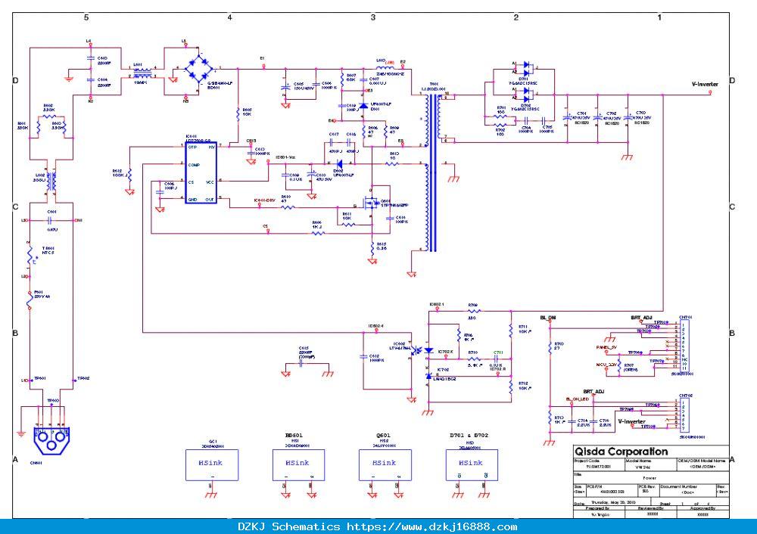Click the Qisda Corporation title text
The image size is (757, 534).
(621, 452)
